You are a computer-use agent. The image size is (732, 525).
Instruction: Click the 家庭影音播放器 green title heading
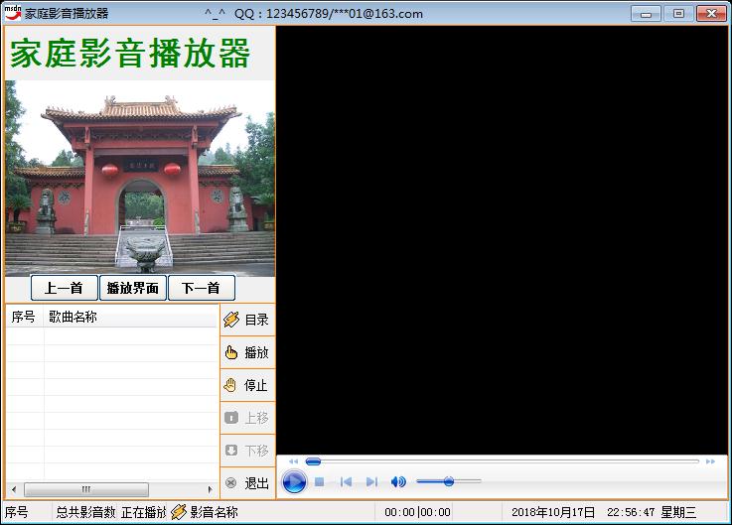[x=130, y=54]
